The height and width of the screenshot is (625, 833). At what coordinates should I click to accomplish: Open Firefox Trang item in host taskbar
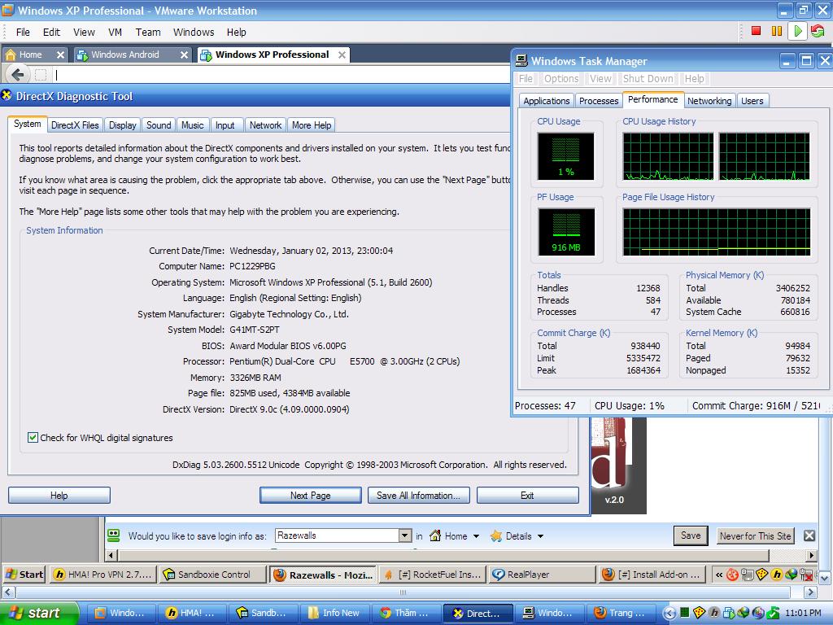click(x=621, y=613)
